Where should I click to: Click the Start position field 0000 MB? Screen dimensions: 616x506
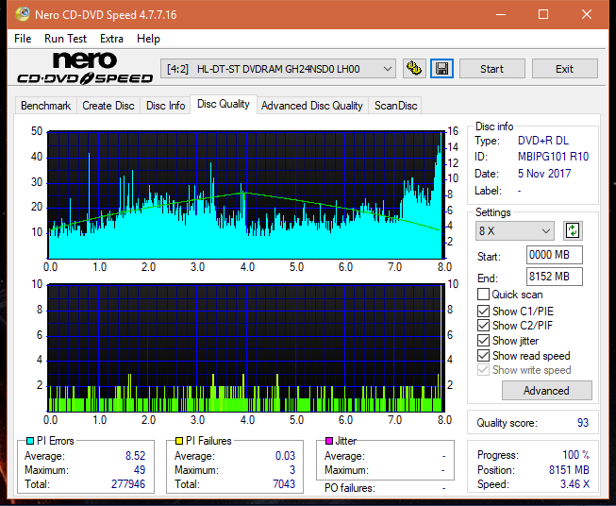[555, 255]
